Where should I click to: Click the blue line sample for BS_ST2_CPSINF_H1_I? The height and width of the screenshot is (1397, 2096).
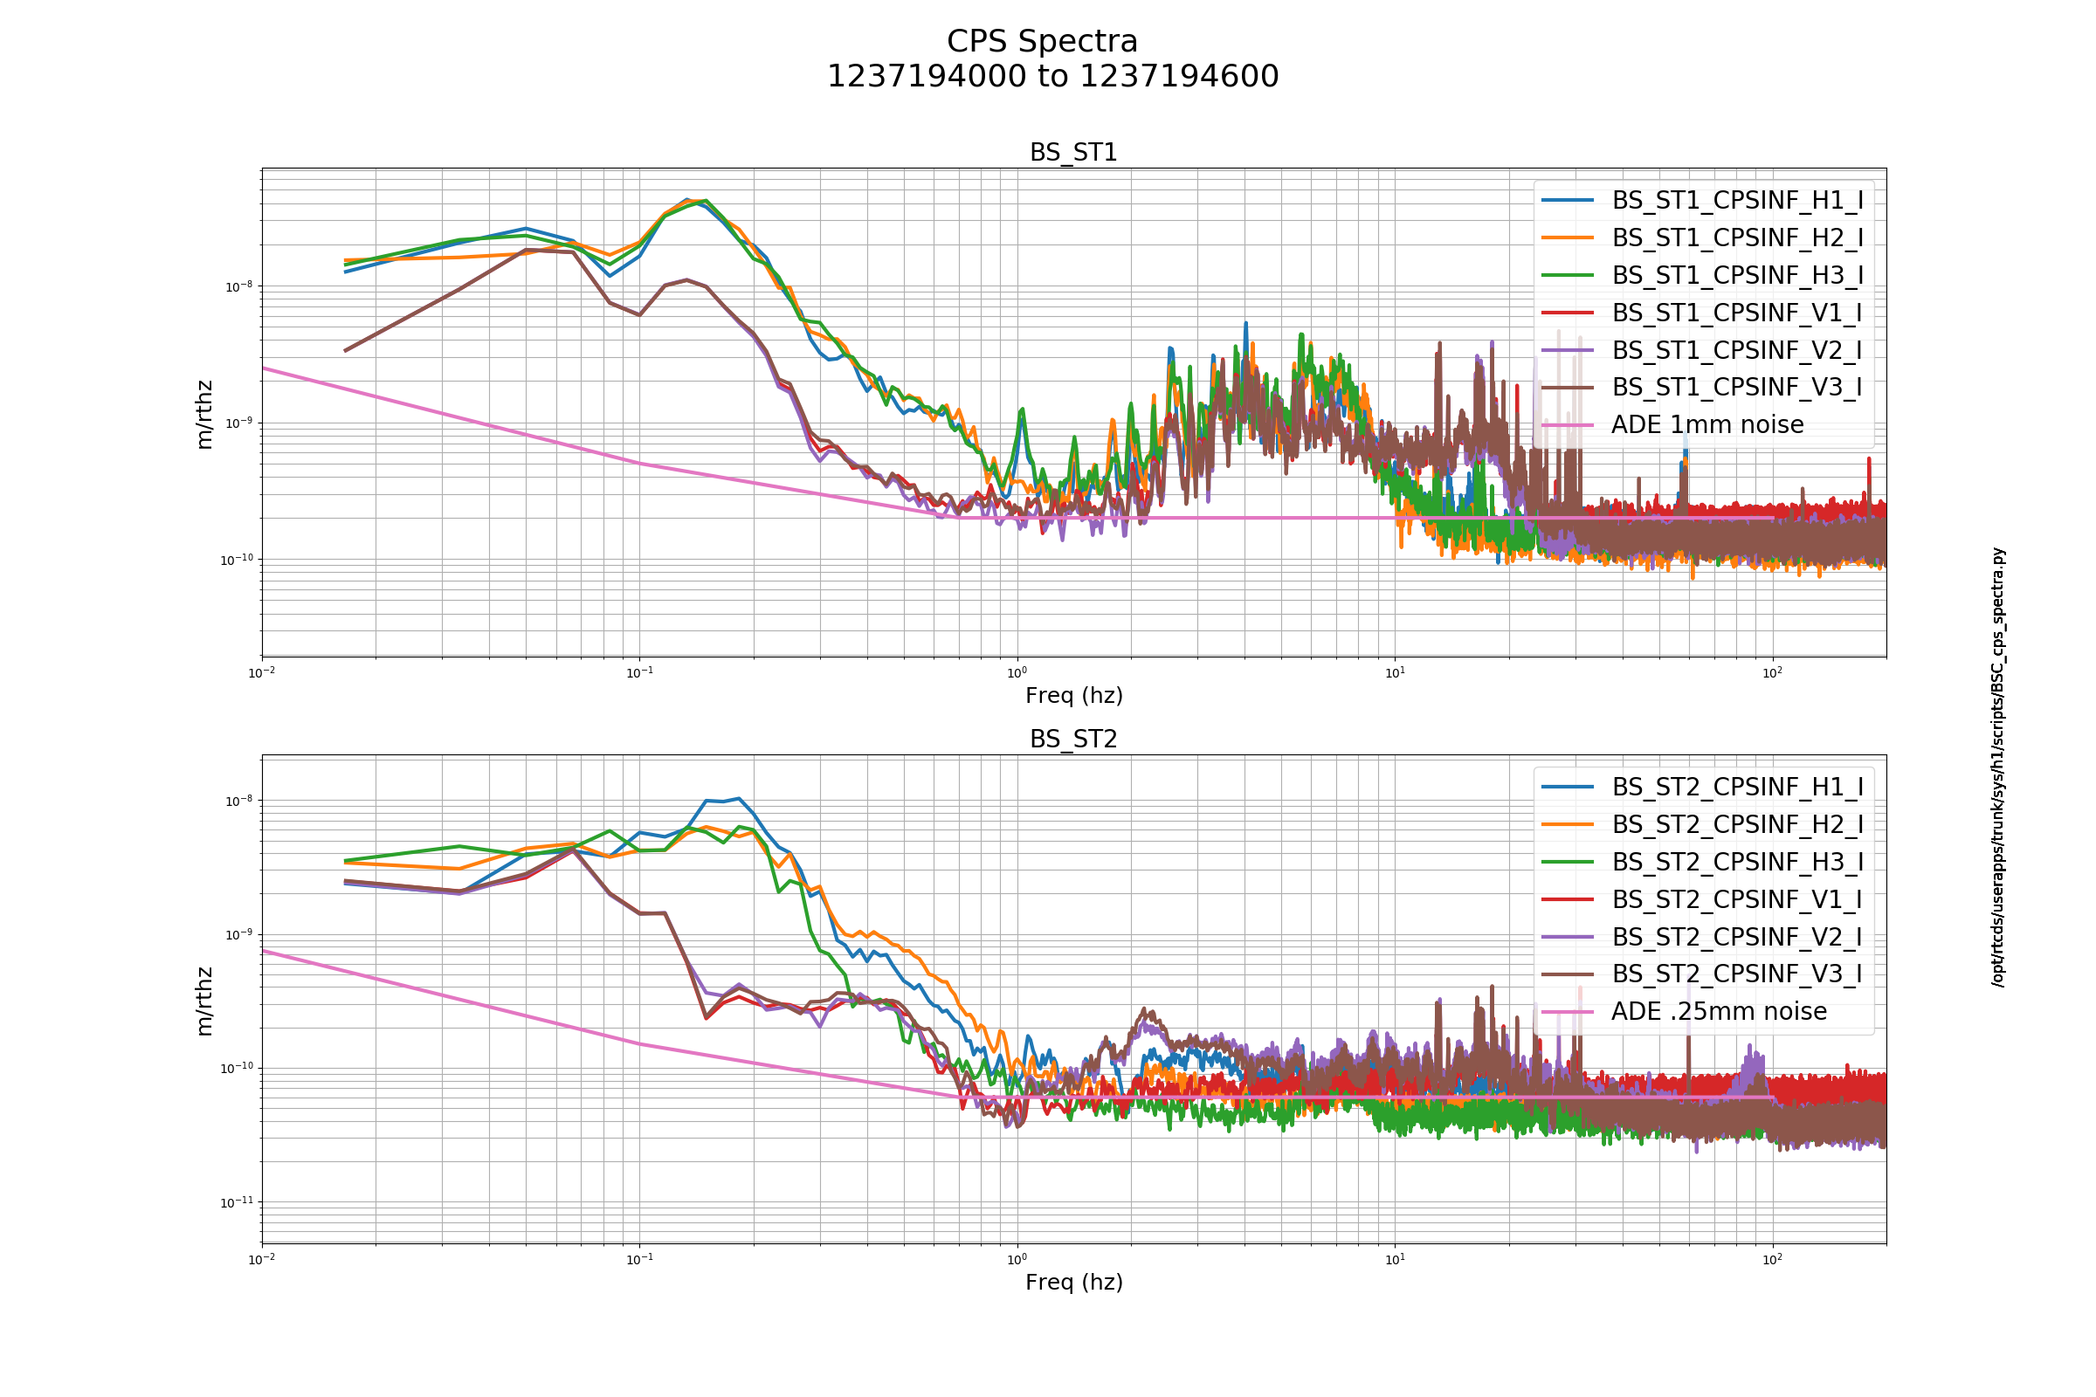(1568, 788)
